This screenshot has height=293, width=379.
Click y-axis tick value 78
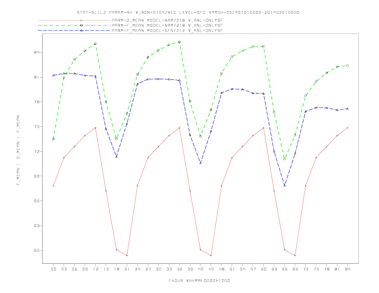click(x=36, y=102)
